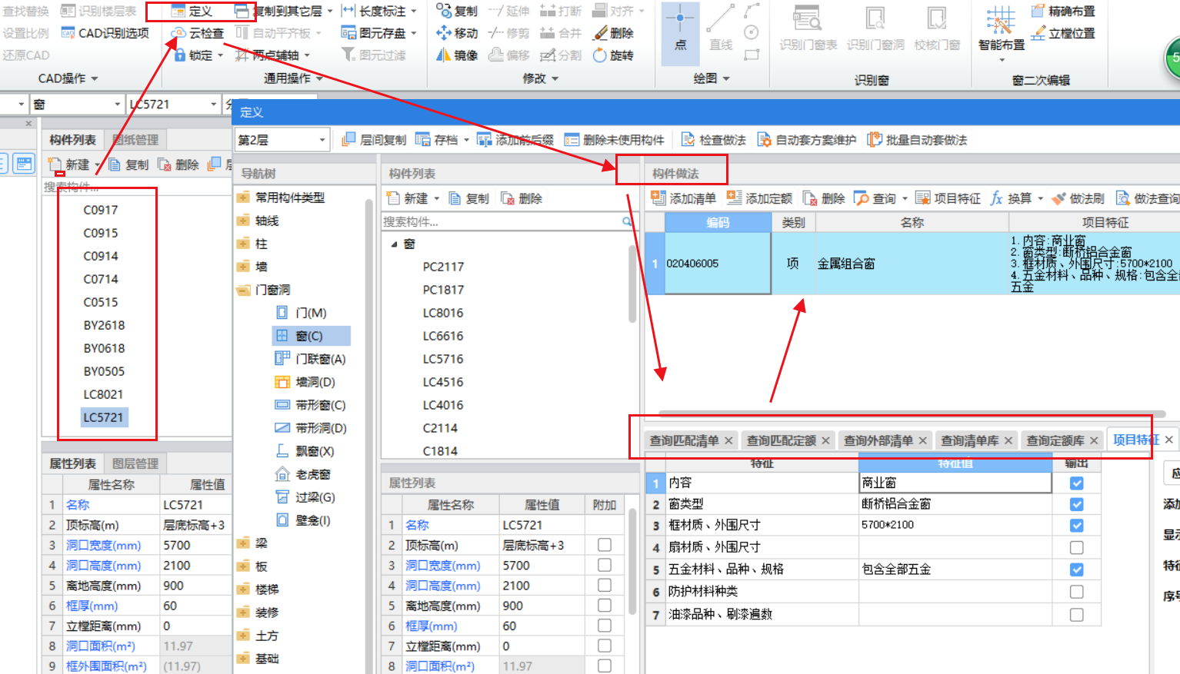This screenshot has height=674, width=1180.
Task: Click 精确布置 precise placement tool
Action: [1062, 11]
